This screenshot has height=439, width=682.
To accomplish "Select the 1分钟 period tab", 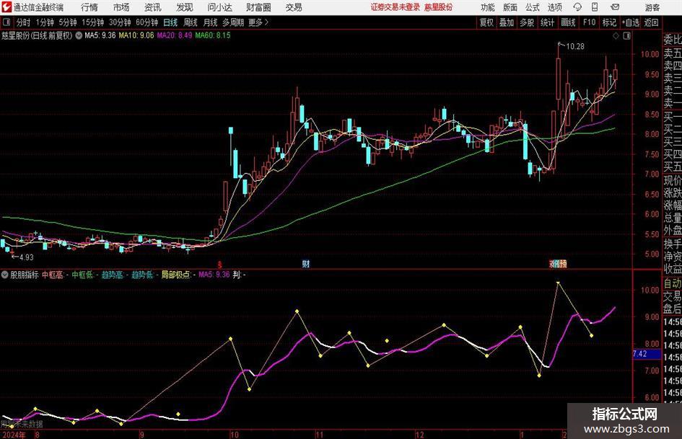I will 44,22.
